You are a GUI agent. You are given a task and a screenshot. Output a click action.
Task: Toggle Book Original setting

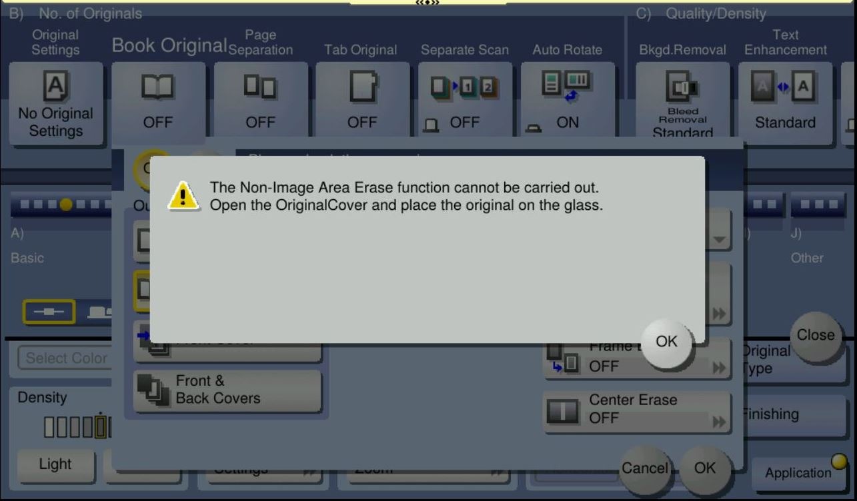tap(158, 103)
